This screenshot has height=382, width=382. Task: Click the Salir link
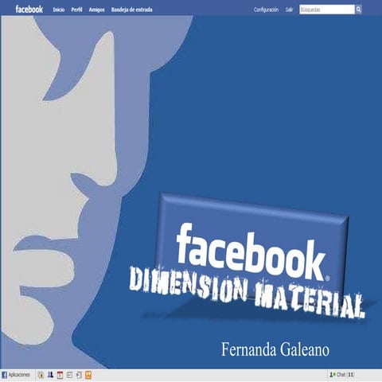[x=289, y=10]
